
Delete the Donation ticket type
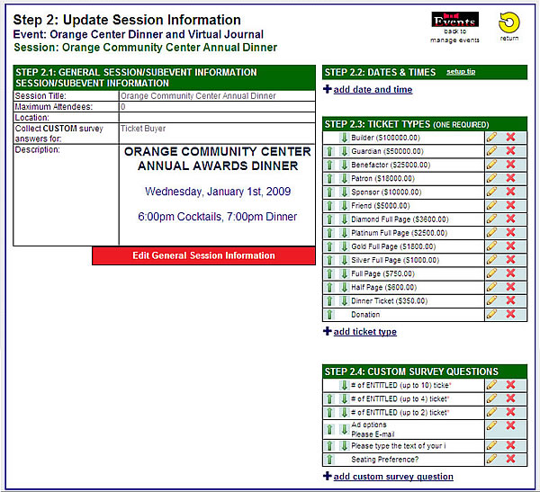point(510,314)
